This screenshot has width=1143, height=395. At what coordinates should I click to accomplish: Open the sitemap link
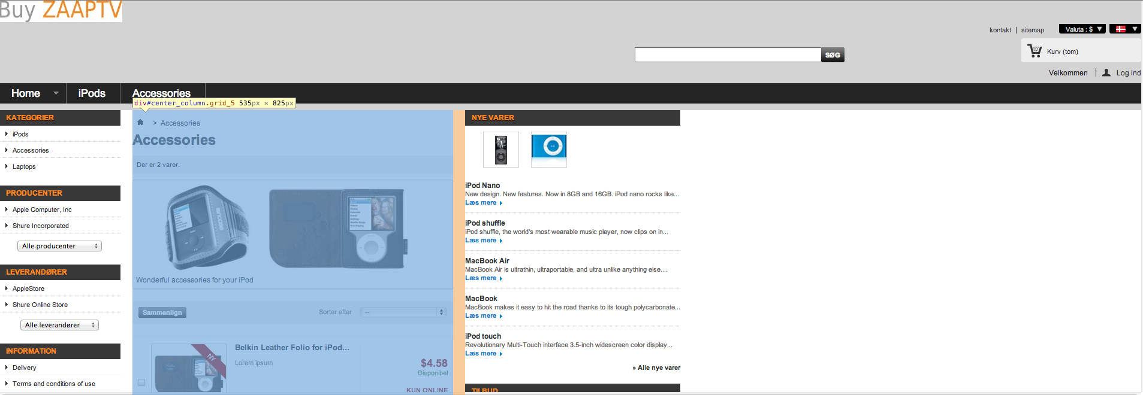[1033, 30]
